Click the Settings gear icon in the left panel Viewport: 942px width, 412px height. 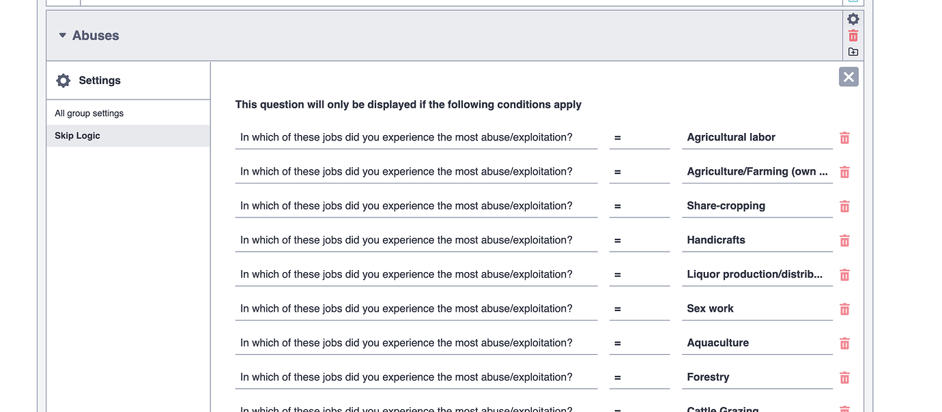[x=63, y=80]
